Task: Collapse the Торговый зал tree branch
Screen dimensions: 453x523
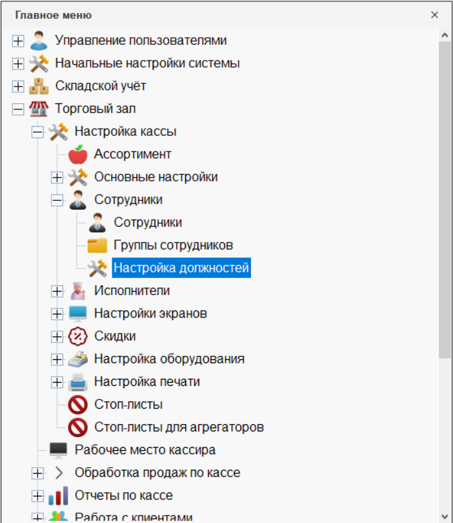Action: (18, 109)
